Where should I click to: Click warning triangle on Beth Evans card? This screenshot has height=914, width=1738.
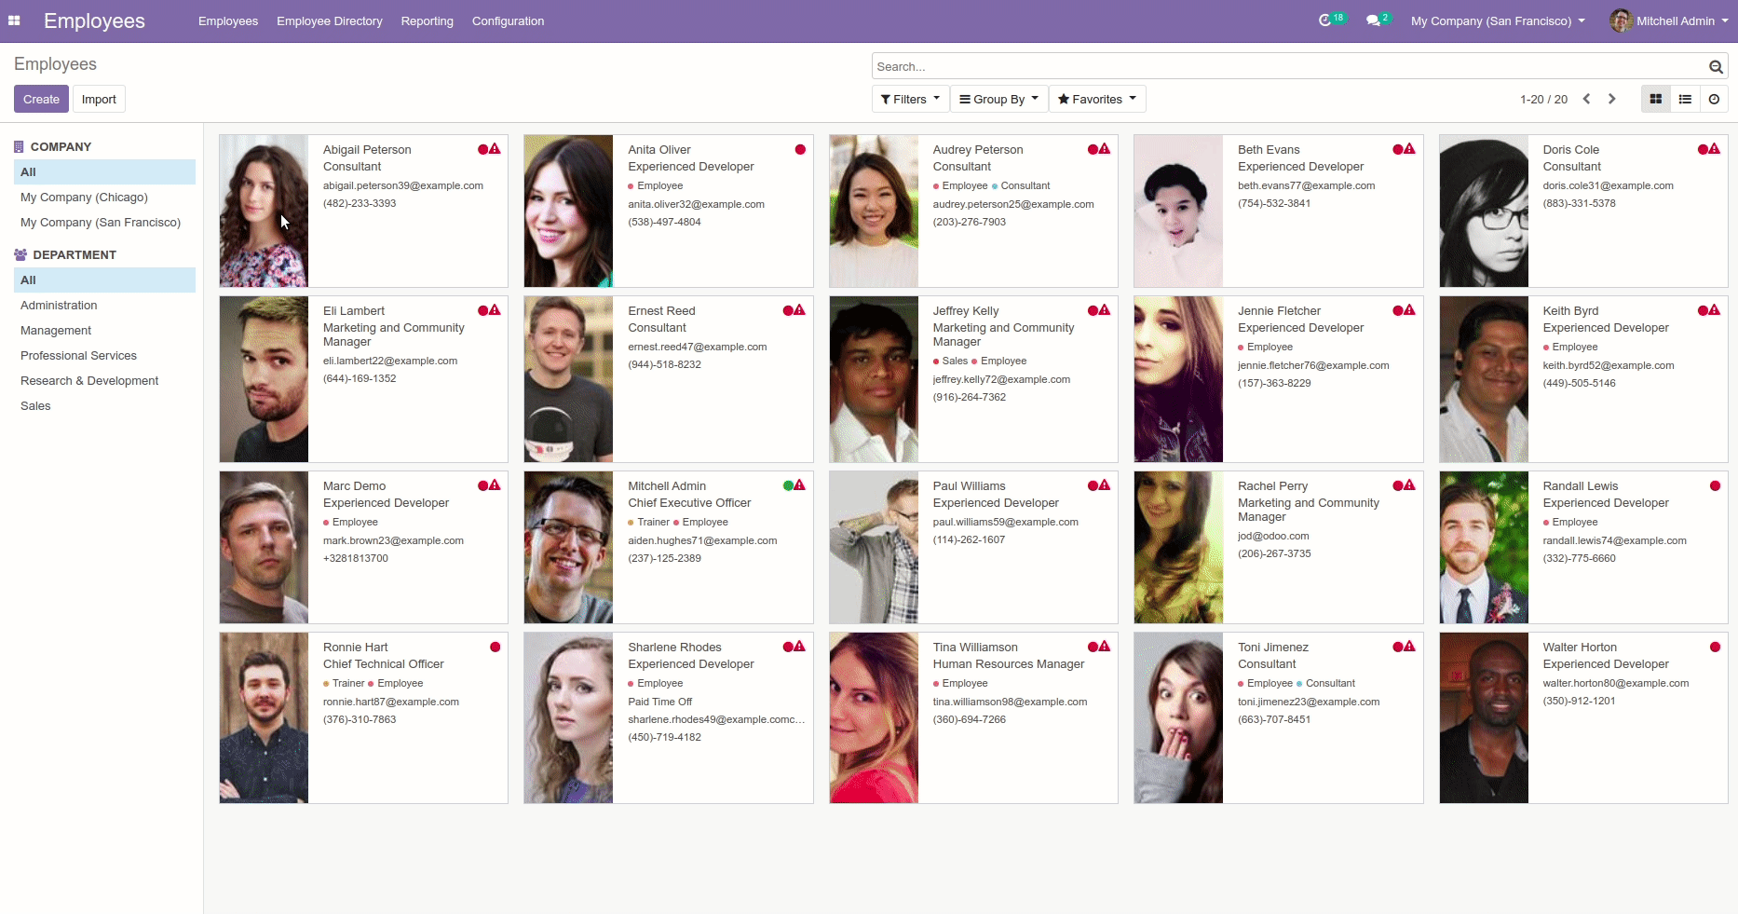click(1409, 149)
